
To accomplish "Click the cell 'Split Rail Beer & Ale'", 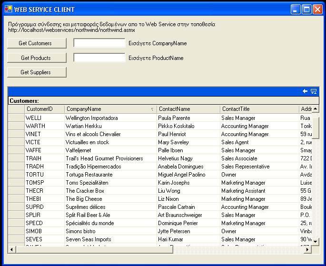I will (110, 215).
